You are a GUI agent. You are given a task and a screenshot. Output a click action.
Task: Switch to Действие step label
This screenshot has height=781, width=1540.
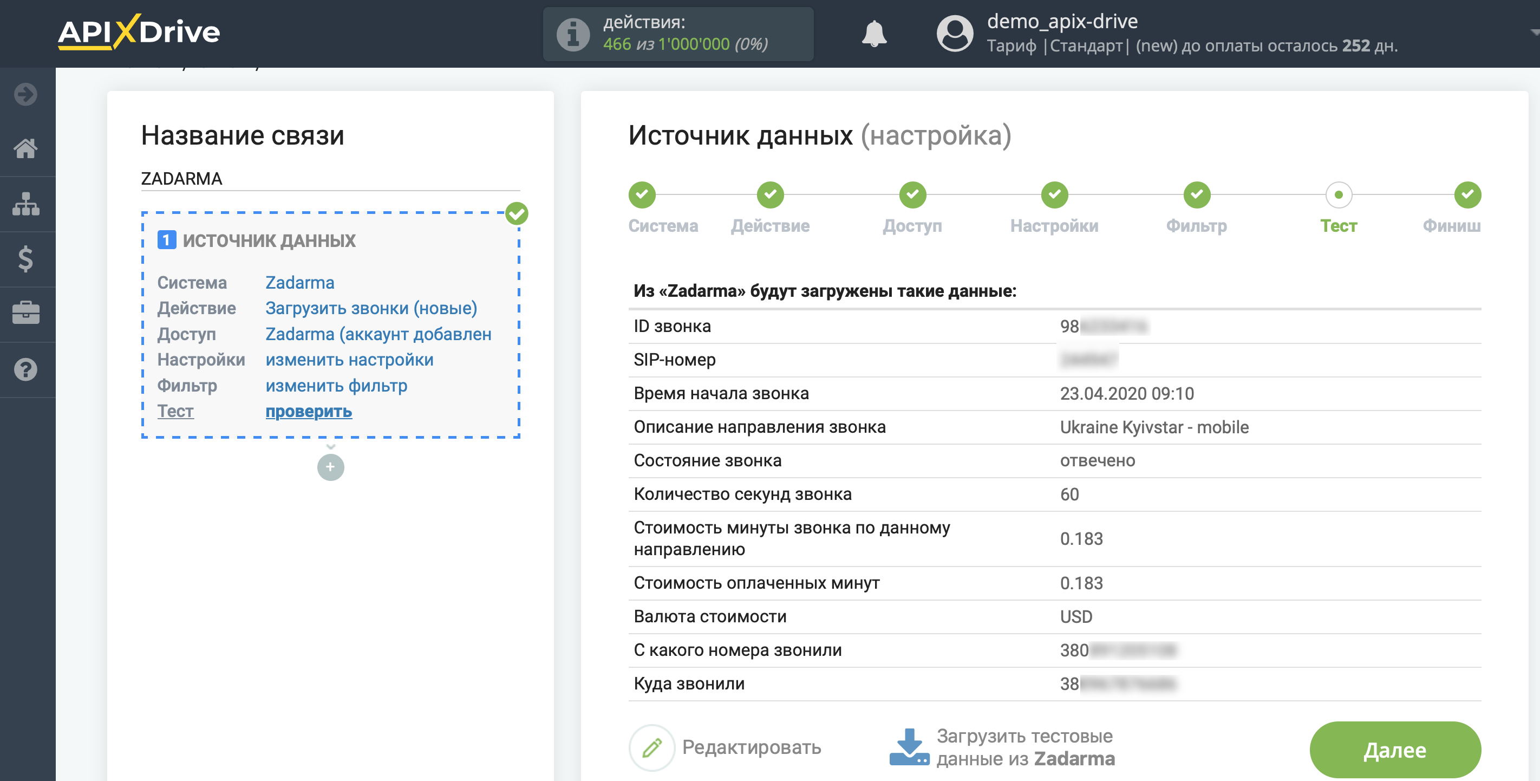[770, 226]
